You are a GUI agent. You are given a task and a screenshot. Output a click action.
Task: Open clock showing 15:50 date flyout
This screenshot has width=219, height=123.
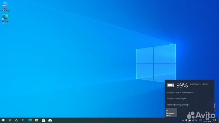tap(207, 120)
